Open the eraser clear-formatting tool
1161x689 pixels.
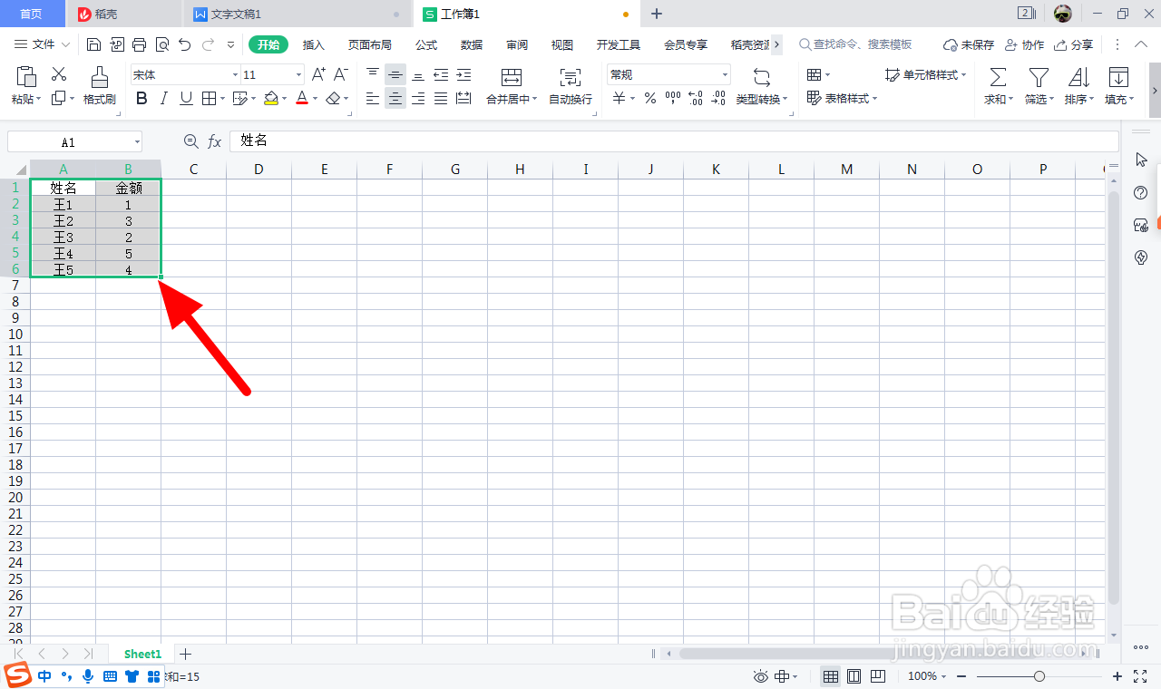point(334,98)
